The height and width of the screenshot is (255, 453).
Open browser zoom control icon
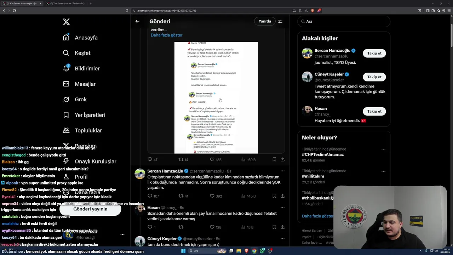tap(300, 11)
